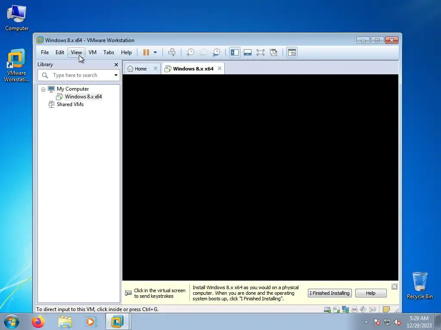Screen dimensions: 441x330
Task: Open the Tabs menu
Action: click(109, 52)
